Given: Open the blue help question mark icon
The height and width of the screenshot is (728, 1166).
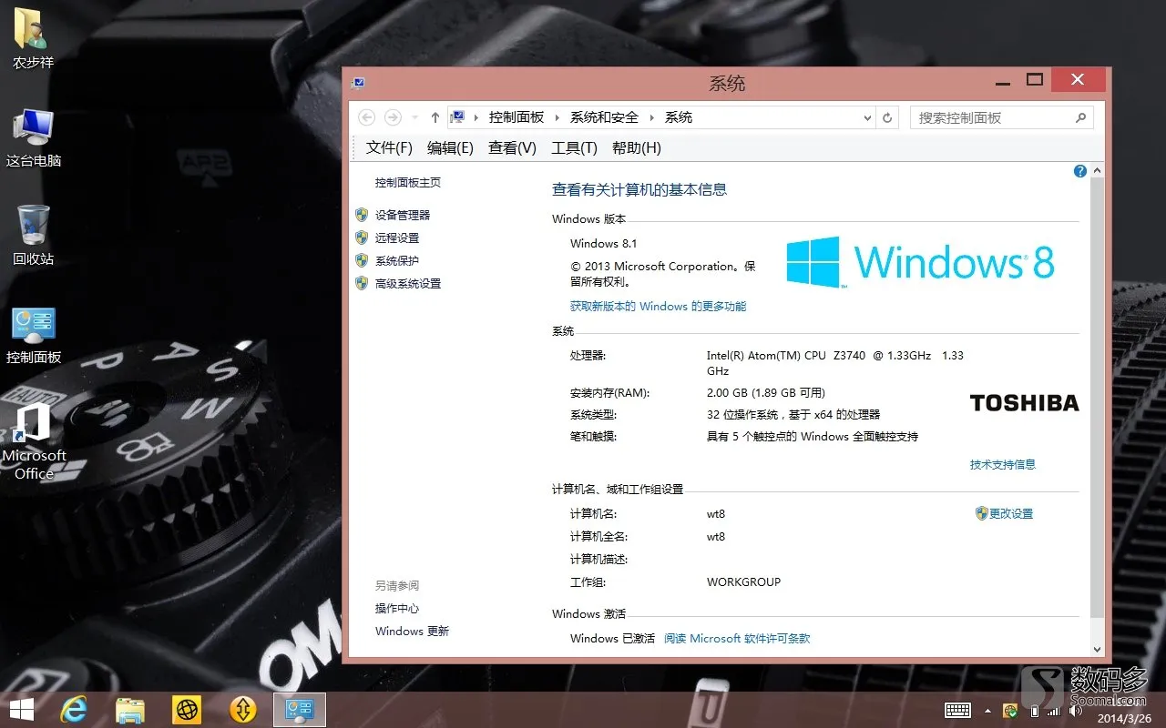Looking at the screenshot, I should tap(1080, 171).
